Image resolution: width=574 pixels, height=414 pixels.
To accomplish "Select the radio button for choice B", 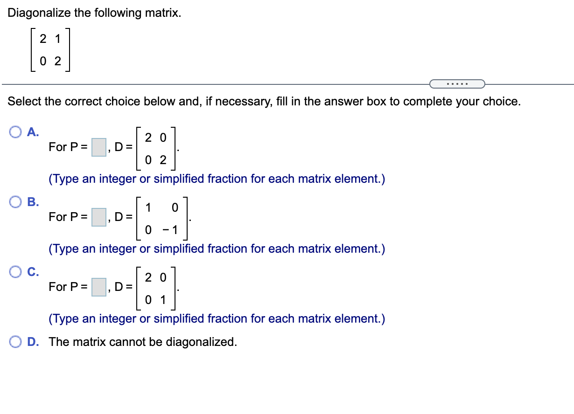I will point(15,202).
